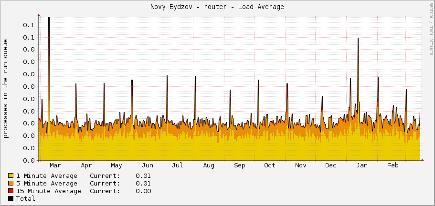435x206 pixels.
Task: Click the Dec label on the x-axis
Action: [331, 165]
